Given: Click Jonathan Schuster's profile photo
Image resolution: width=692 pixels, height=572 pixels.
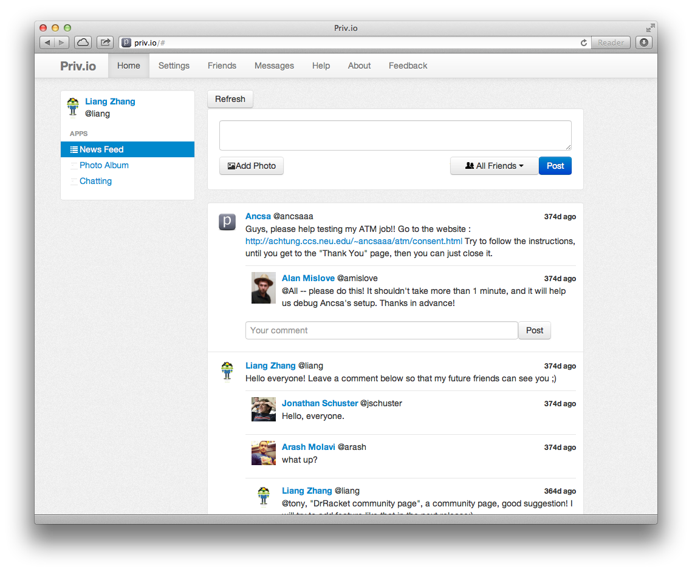Looking at the screenshot, I should 264,409.
